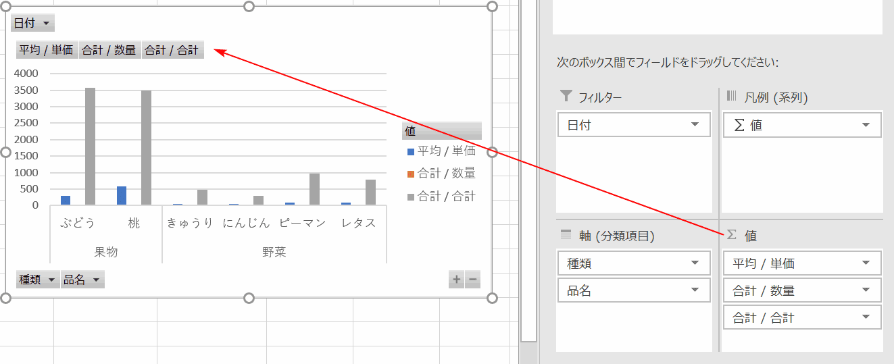Select the 果物 group label on the axis
This screenshot has width=894, height=364.
[106, 252]
